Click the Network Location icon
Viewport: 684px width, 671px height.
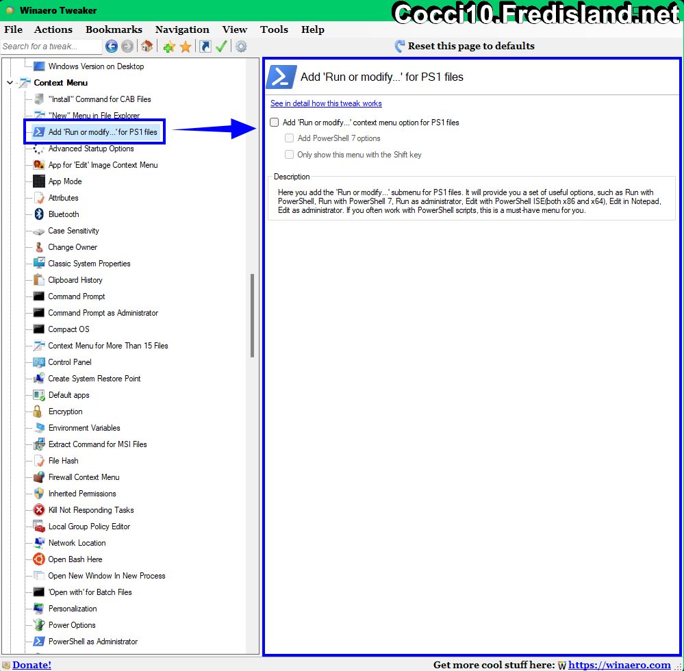(39, 543)
